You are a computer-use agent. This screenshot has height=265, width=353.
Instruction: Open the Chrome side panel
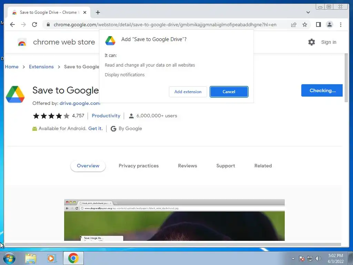click(318, 24)
